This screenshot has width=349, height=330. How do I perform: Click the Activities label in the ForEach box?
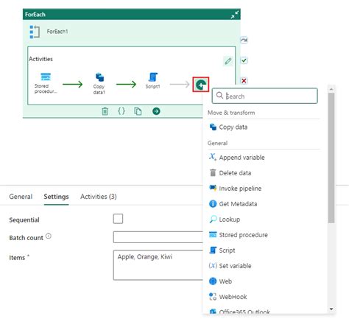click(40, 59)
